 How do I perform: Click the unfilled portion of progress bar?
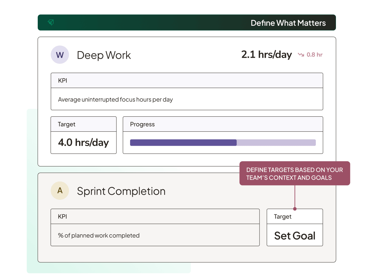coord(276,142)
